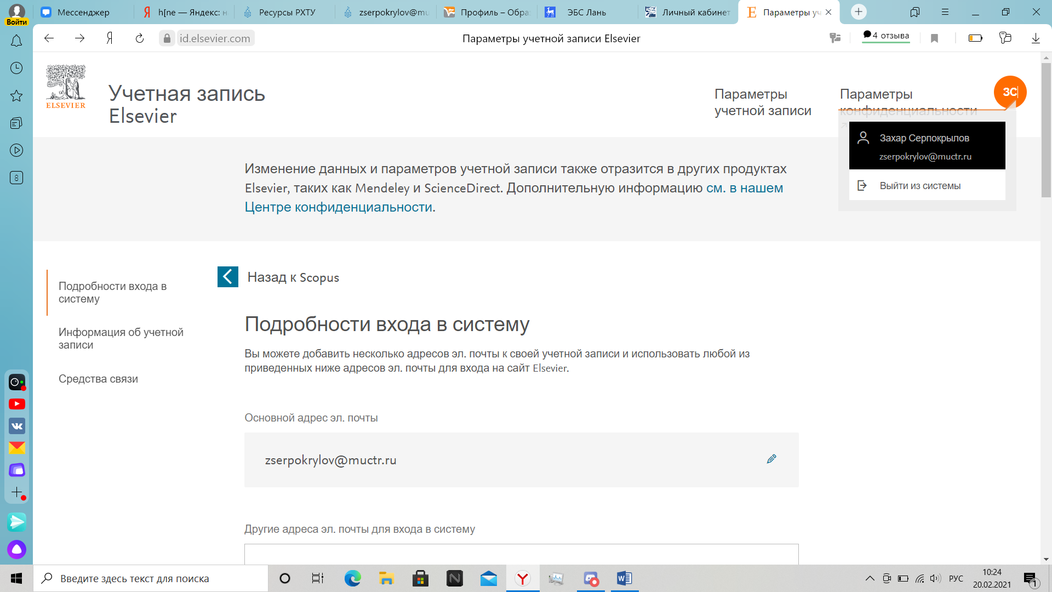
Task: Open the browser menu hamburger icon
Action: tap(945, 12)
